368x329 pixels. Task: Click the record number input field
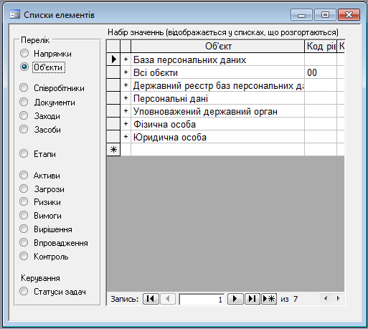(202, 299)
